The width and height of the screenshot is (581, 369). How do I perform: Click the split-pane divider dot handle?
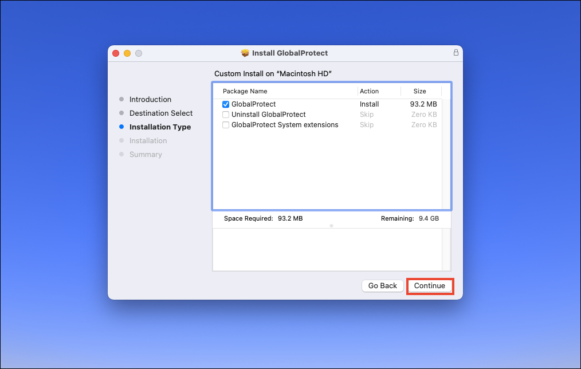click(331, 226)
